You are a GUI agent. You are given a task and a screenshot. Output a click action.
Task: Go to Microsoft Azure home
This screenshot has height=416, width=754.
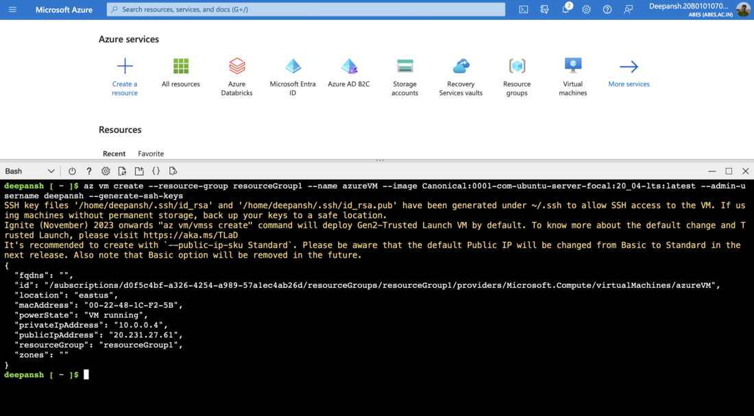tap(64, 10)
